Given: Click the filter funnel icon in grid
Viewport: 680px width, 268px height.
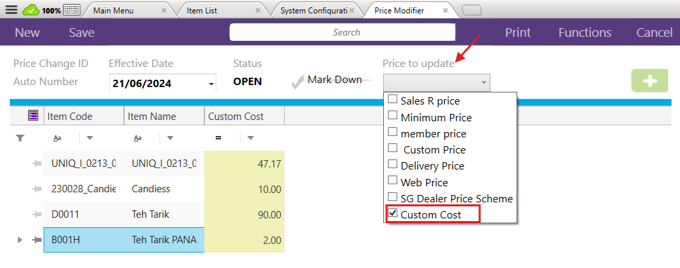Looking at the screenshot, I should pyautogui.click(x=20, y=138).
